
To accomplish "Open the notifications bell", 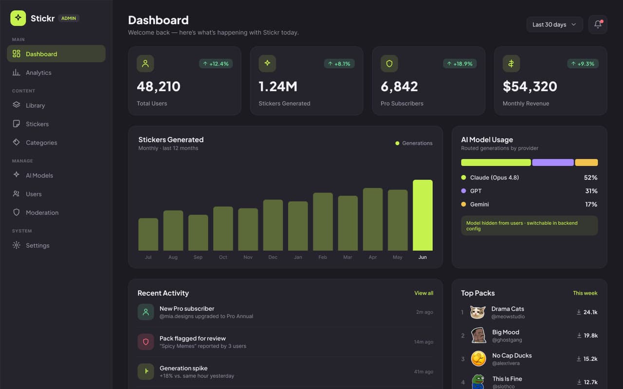I will coord(598,24).
